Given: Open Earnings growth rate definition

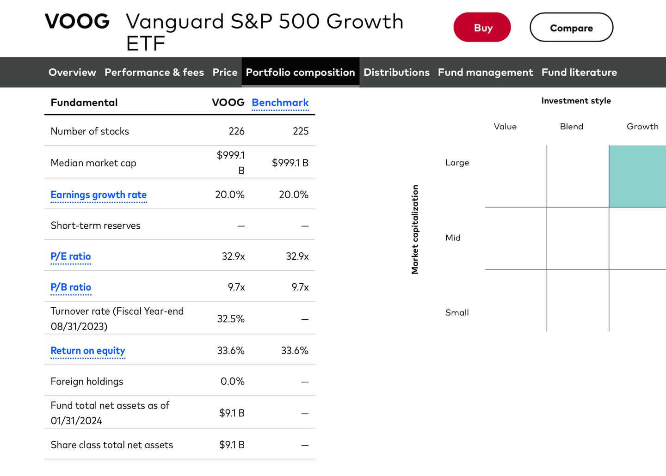Looking at the screenshot, I should pyautogui.click(x=99, y=195).
